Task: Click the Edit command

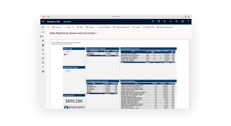Action: pos(80,27)
